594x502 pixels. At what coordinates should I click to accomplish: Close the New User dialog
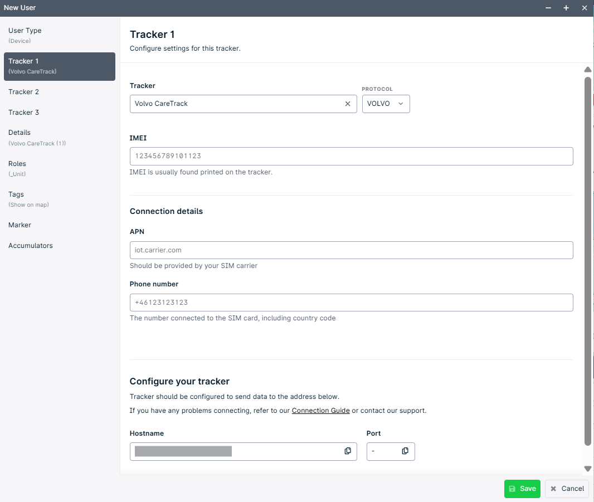pyautogui.click(x=584, y=8)
